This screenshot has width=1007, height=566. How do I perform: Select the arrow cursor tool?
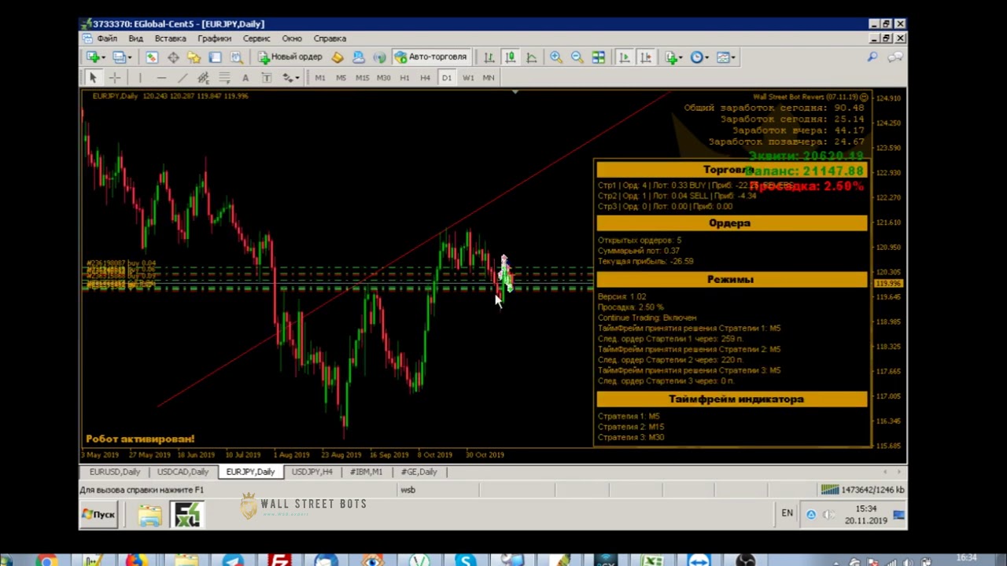93,78
